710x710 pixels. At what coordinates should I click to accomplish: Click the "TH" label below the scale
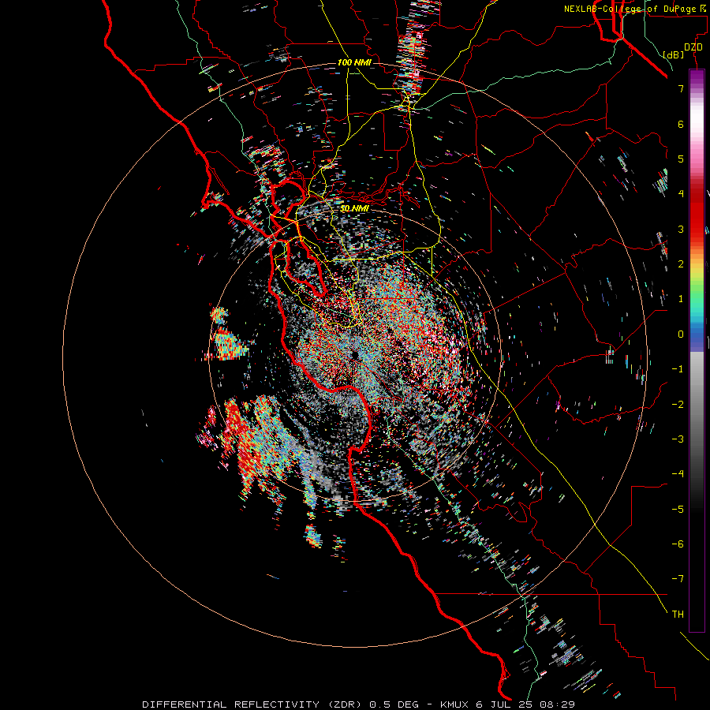(678, 615)
